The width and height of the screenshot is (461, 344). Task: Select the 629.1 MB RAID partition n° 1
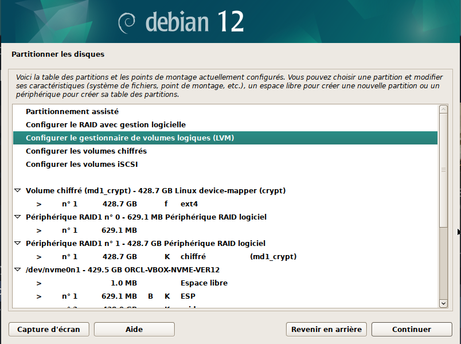click(225, 230)
